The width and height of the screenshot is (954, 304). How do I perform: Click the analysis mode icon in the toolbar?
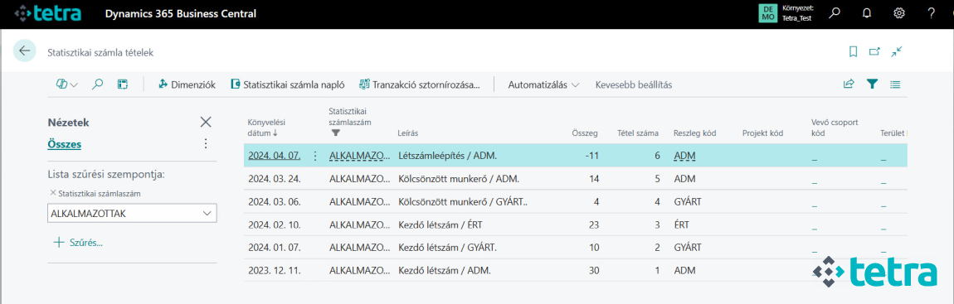point(122,85)
